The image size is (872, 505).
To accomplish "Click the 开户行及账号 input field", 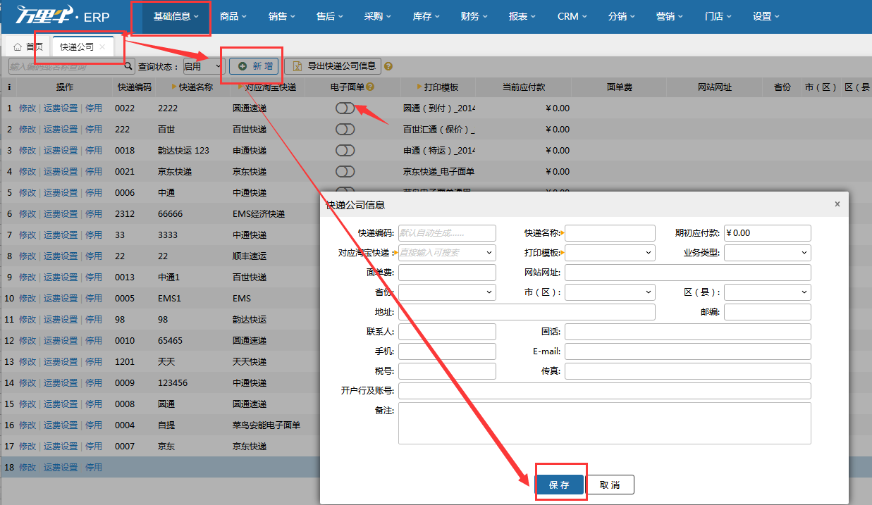I will [605, 390].
